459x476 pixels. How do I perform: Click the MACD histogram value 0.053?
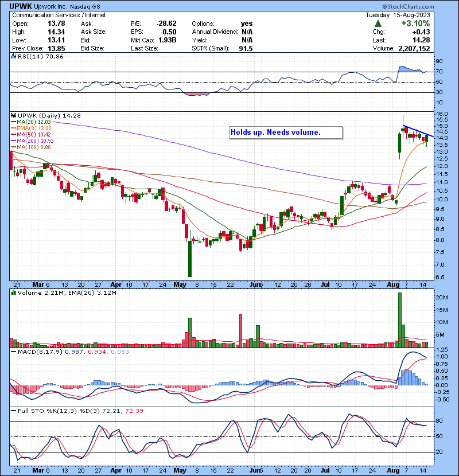[120, 352]
